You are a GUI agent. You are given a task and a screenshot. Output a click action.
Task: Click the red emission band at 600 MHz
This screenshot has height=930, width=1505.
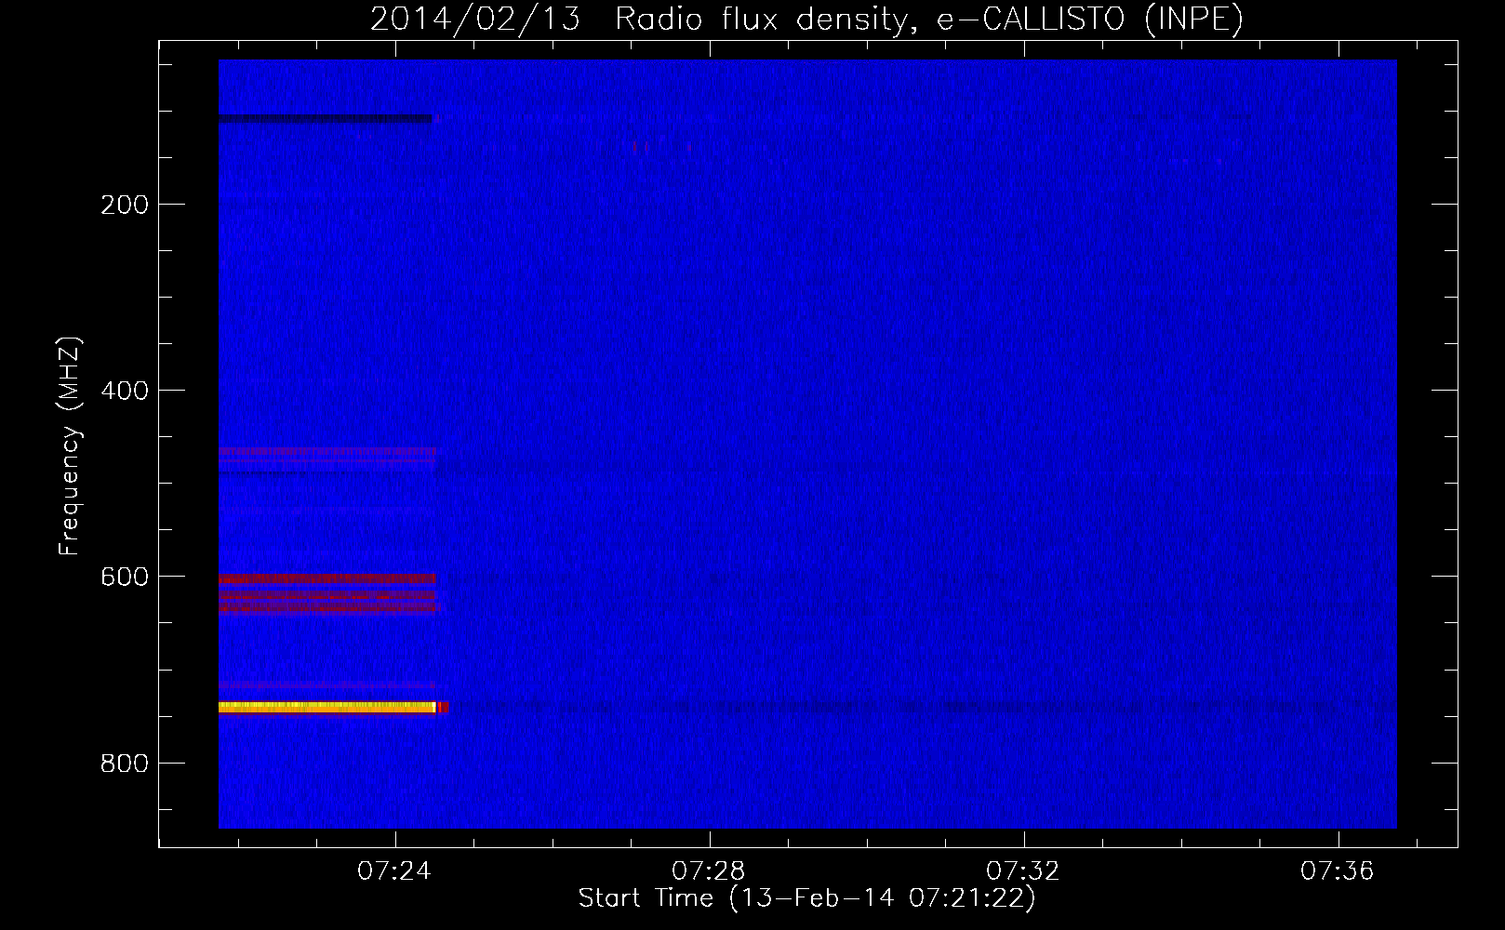tap(327, 579)
